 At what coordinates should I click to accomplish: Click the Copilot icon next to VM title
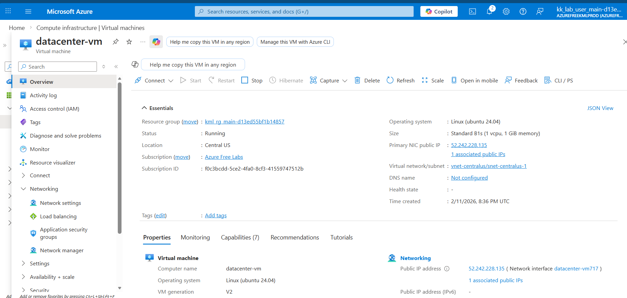(x=156, y=42)
